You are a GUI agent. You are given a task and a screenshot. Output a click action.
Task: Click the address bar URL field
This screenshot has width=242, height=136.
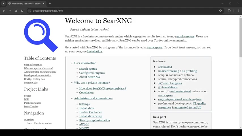click(124, 11)
